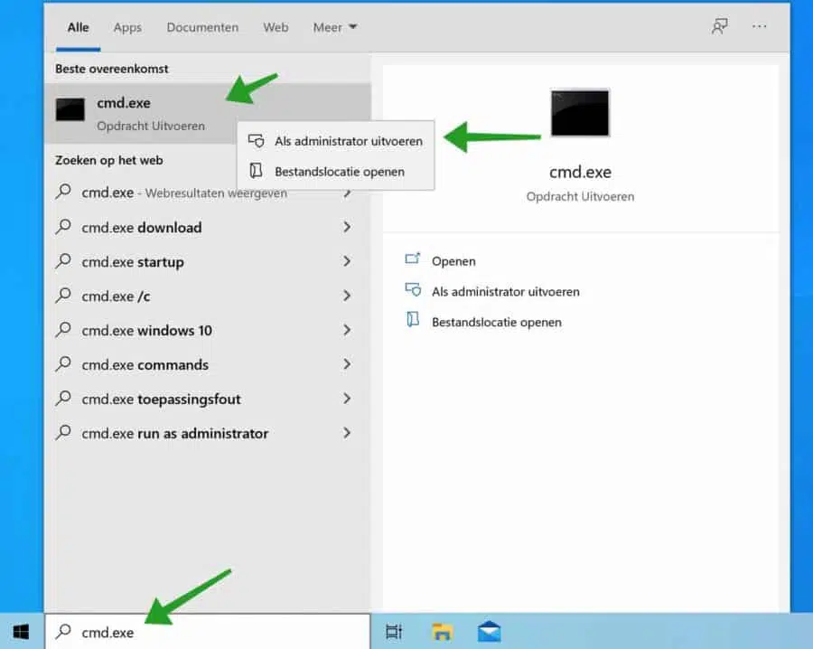Open 'cmd.exe - Webresultaten weergeven' suggestion

click(x=208, y=193)
